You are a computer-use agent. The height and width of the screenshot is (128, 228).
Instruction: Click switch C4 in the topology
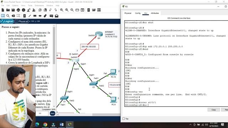point(64,98)
